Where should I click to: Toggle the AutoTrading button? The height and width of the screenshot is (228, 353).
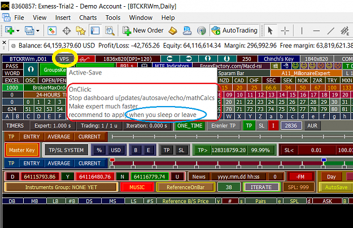[x=234, y=30]
